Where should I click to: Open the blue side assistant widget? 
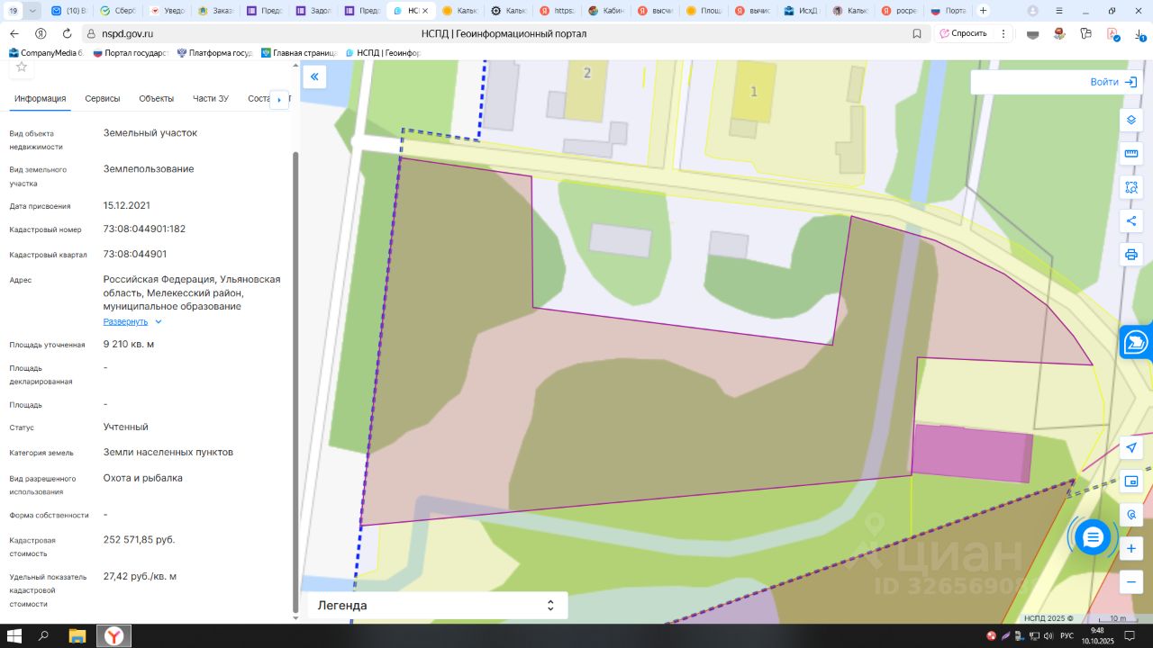[1137, 342]
